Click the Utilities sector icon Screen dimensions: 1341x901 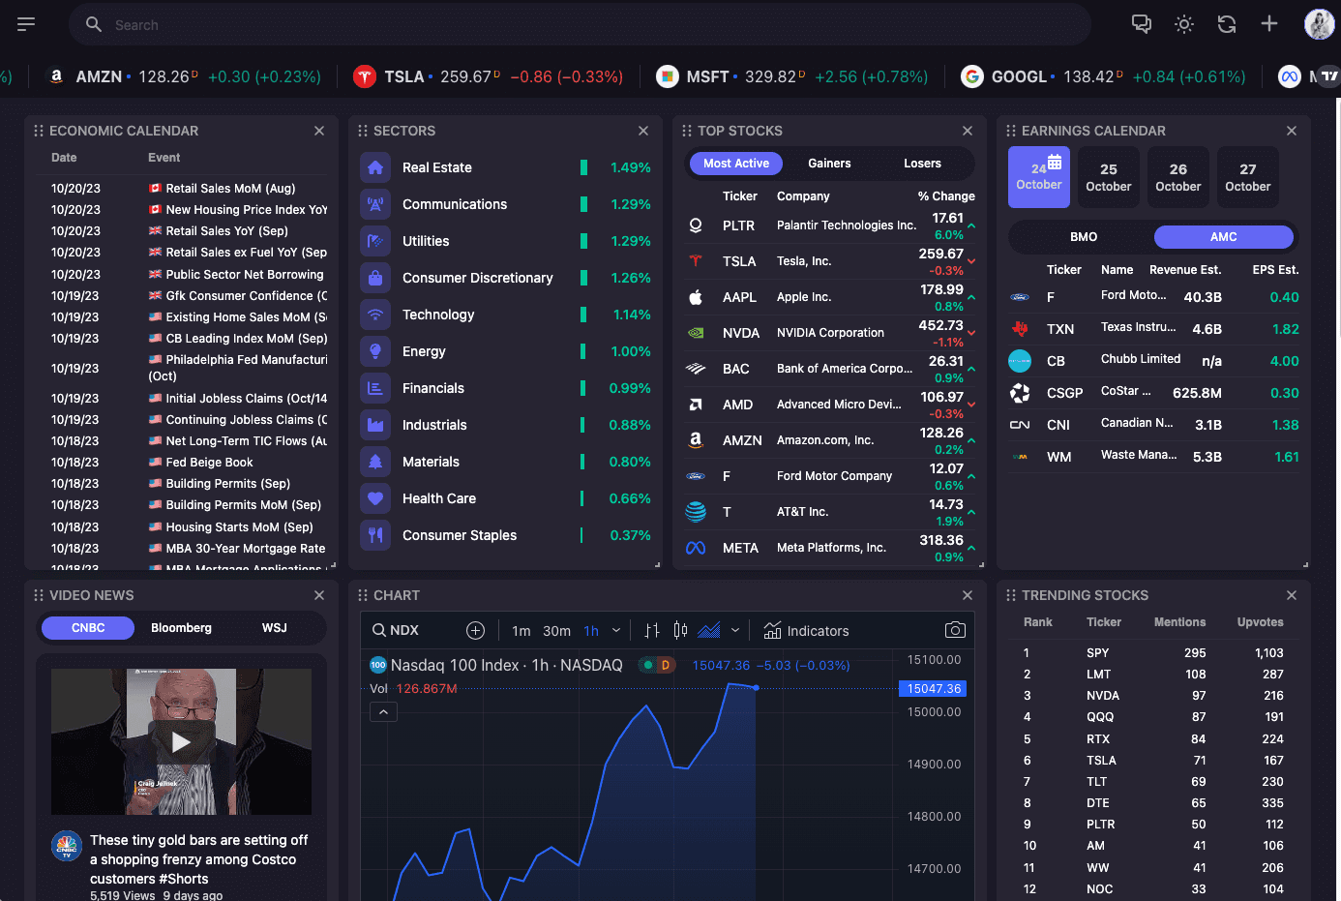[x=375, y=241]
